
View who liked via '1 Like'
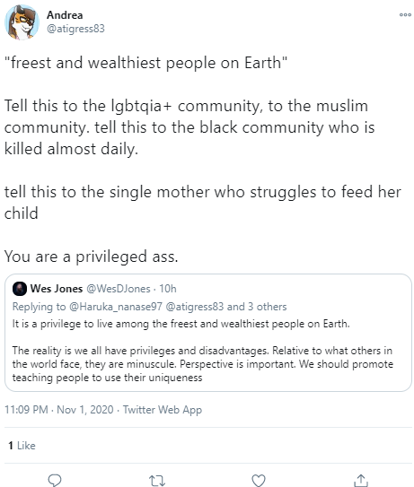pos(22,446)
